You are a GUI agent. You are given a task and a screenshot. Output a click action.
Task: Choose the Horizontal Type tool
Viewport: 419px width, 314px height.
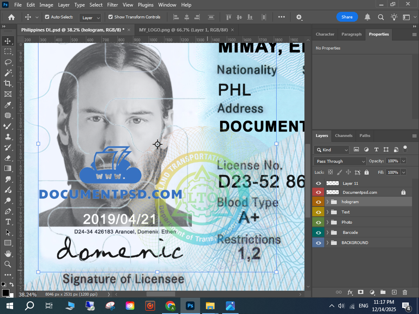(x=8, y=222)
